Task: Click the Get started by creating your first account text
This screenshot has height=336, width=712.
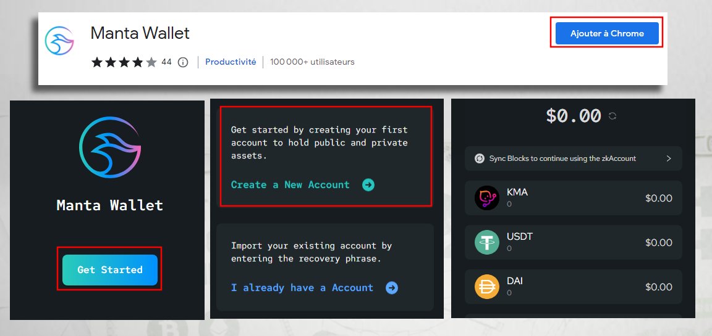Action: click(x=319, y=142)
